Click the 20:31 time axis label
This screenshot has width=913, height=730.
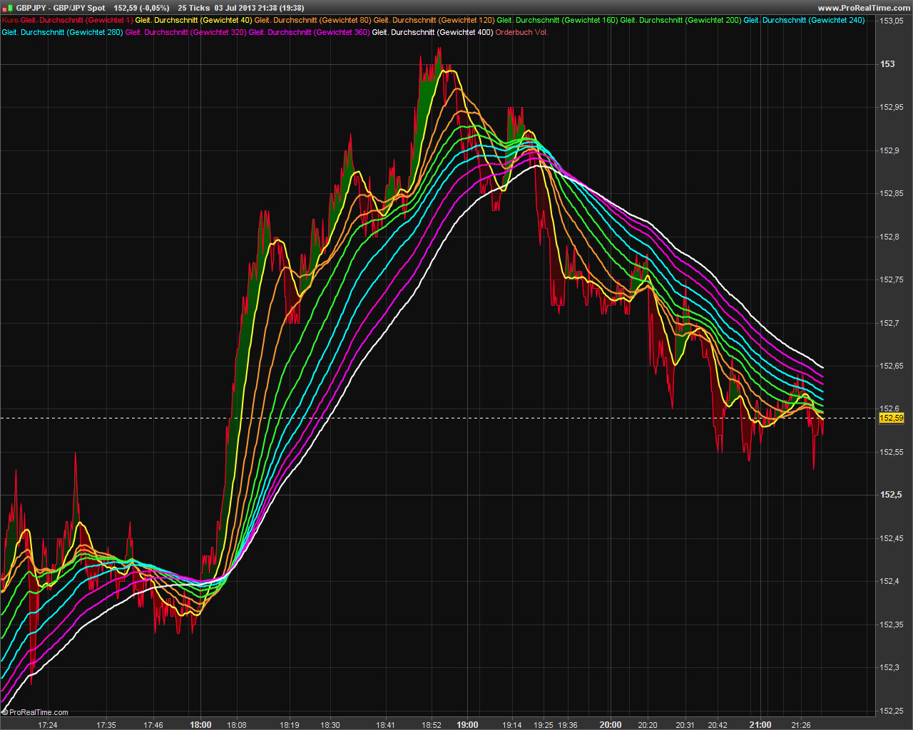pos(685,725)
